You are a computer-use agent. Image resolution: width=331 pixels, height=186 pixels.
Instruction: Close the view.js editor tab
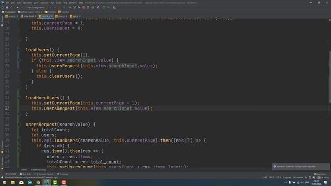[66, 16]
